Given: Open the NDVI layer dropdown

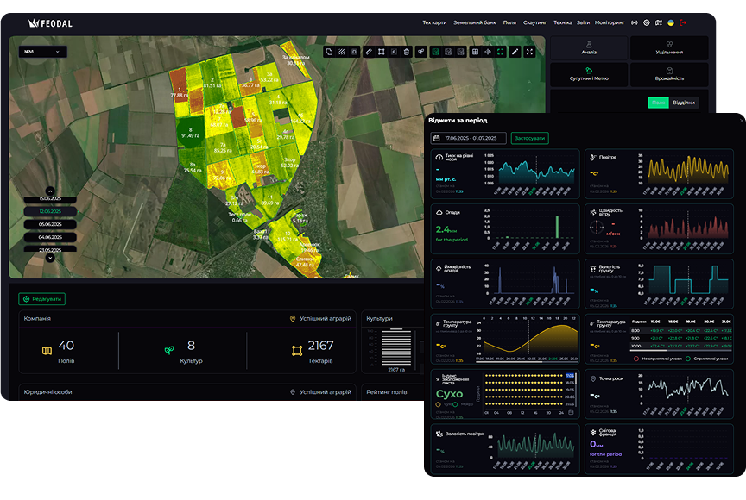Looking at the screenshot, I should pos(42,52).
